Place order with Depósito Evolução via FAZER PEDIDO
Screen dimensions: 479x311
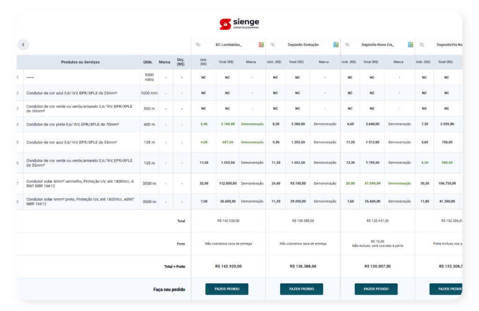(301, 289)
